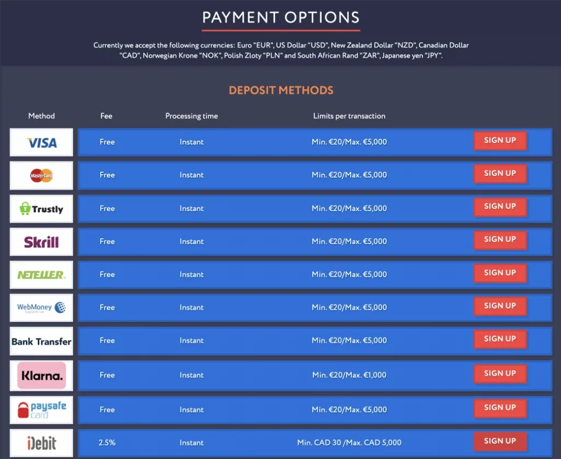Click Sign Up in Bank Transfer row
This screenshot has height=459, width=561.
tap(500, 339)
